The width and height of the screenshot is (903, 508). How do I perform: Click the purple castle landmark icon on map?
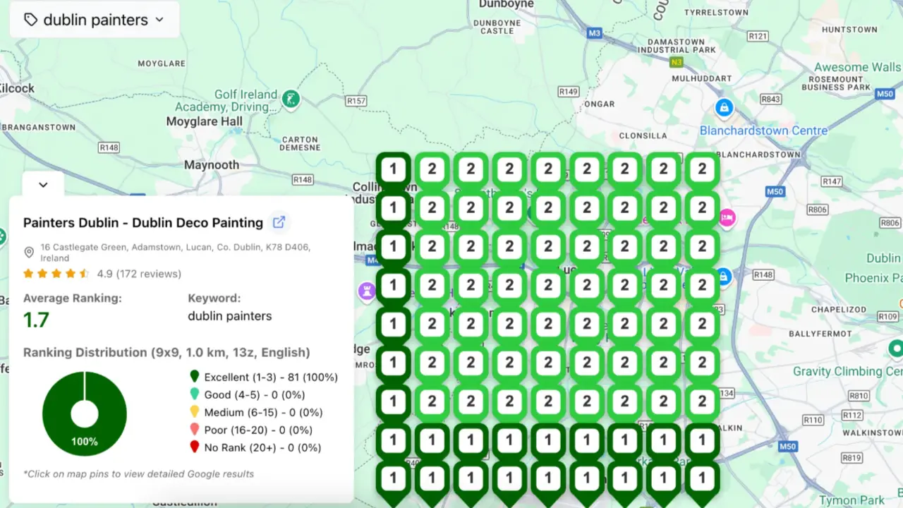click(x=367, y=291)
